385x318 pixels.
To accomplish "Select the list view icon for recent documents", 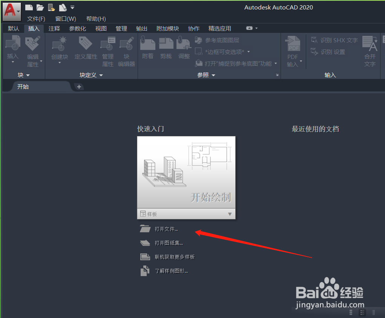I will point(373,312).
